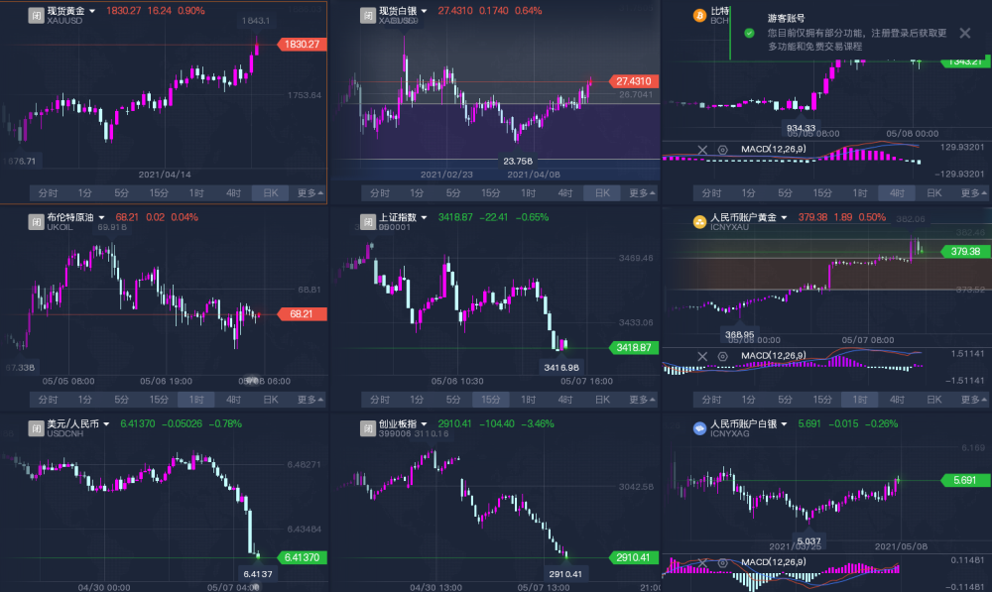Screen dimensions: 992x592
Task: Close the MACD indicator on the ICNYXAU chart
Action: coord(702,357)
